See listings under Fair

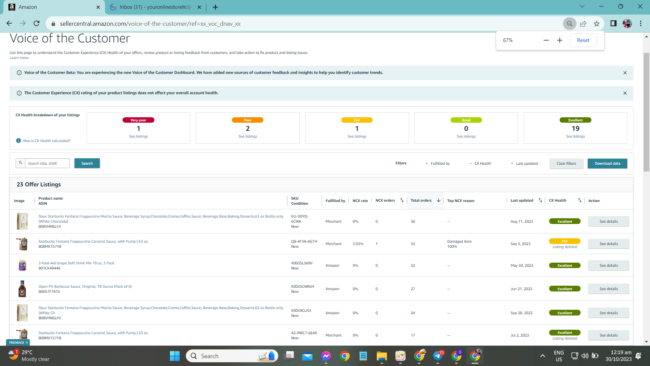click(x=357, y=136)
